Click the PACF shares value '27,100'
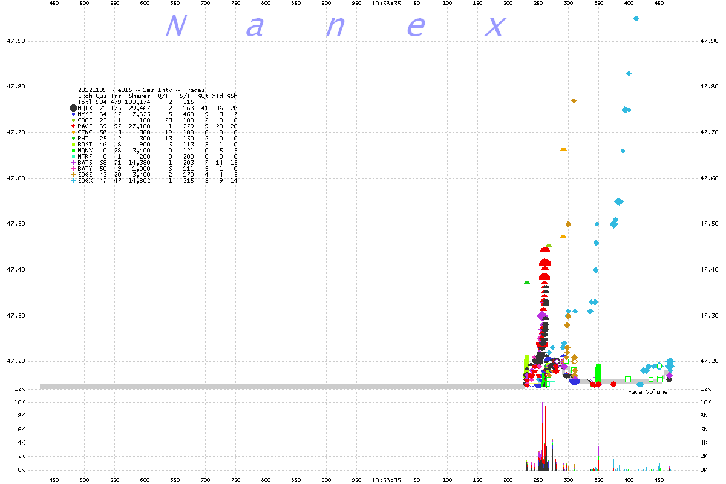Viewport: 726px width, 484px height. point(139,126)
